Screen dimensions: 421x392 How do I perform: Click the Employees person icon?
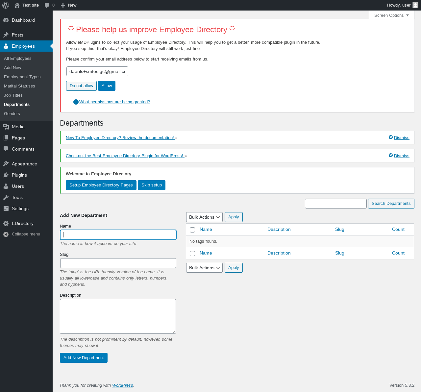pos(6,46)
